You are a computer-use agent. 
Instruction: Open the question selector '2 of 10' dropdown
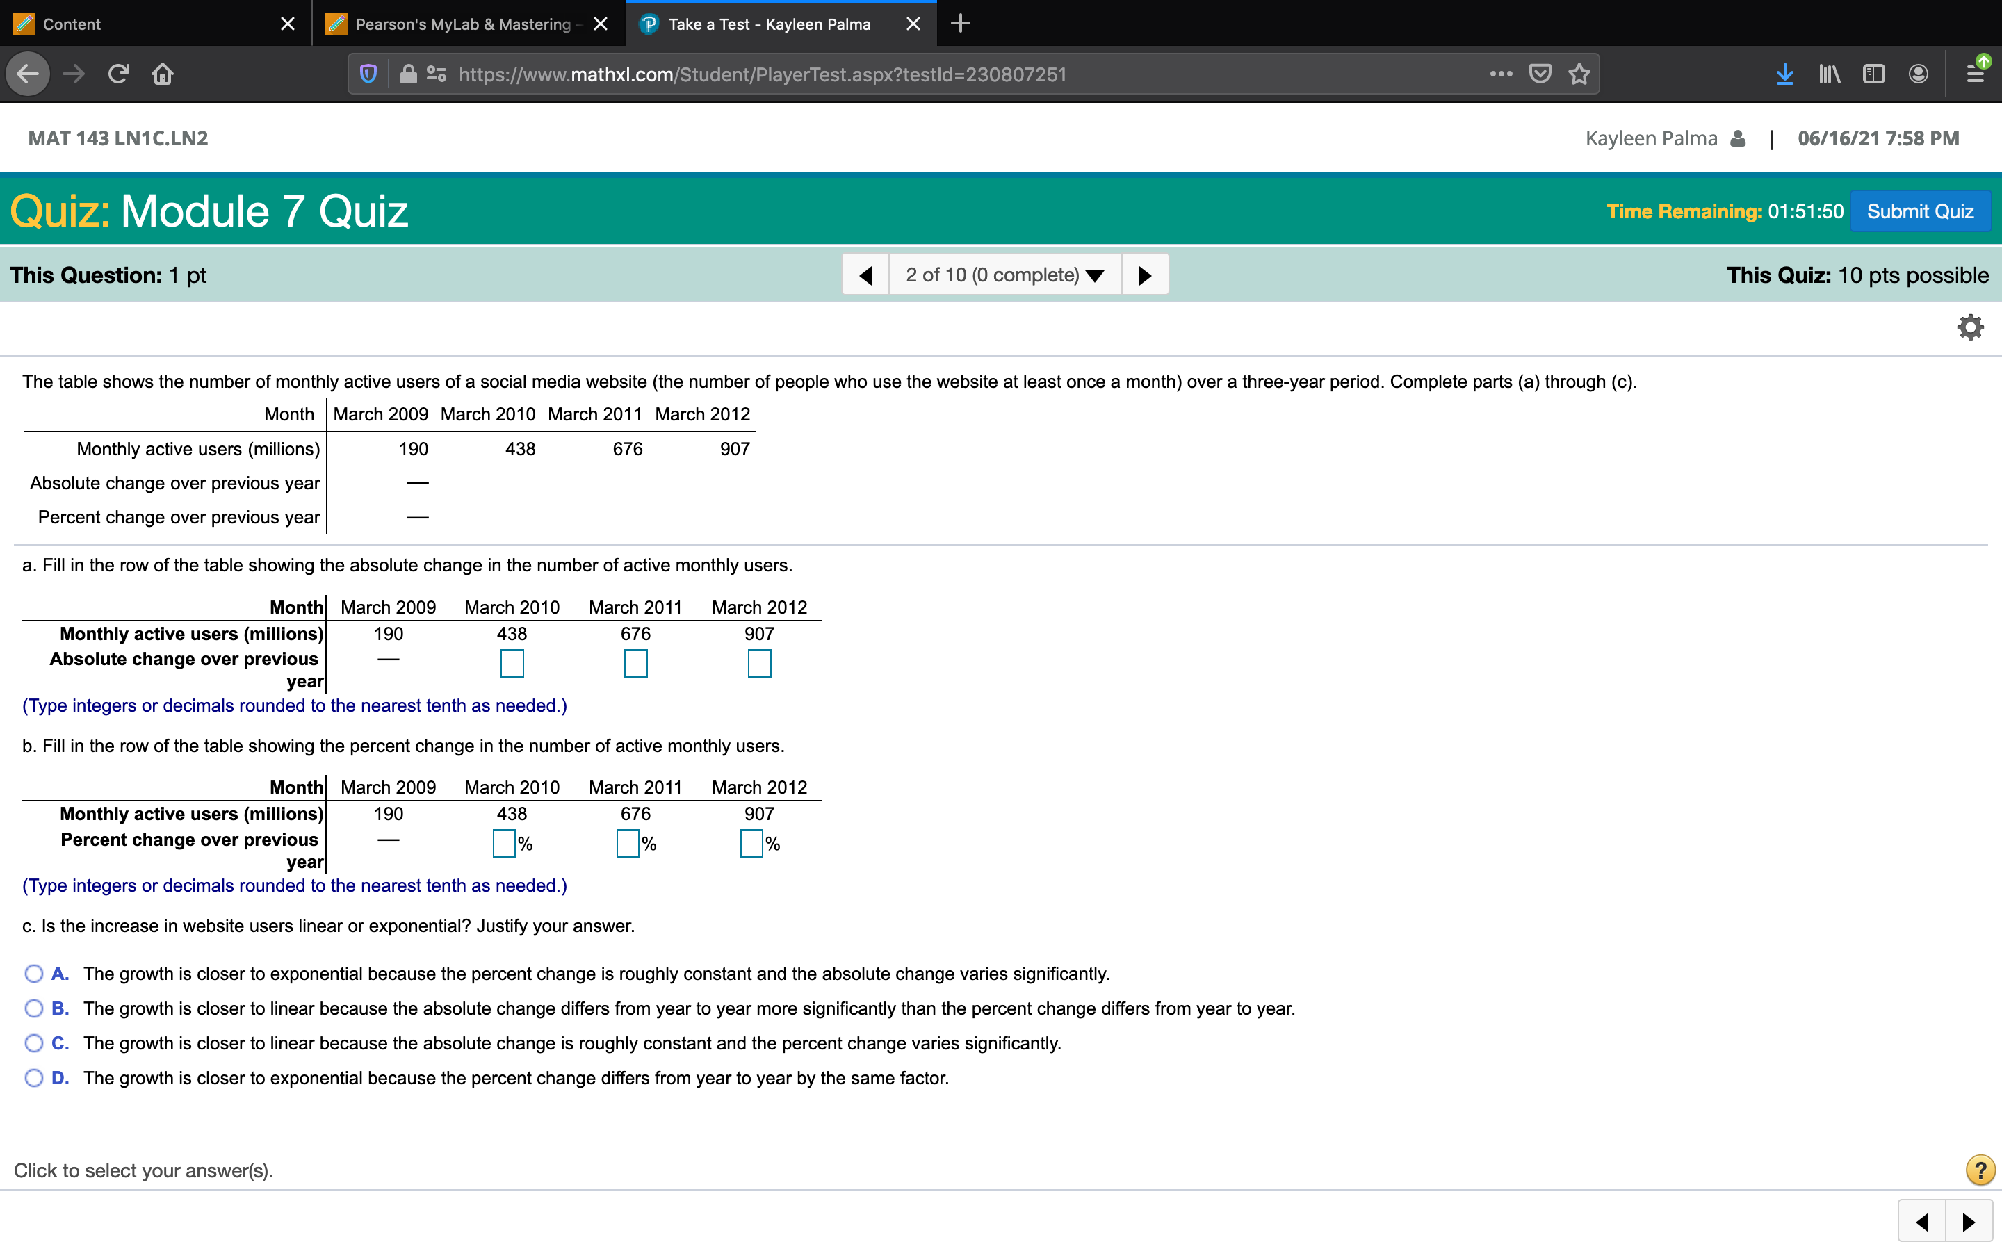(x=1004, y=275)
